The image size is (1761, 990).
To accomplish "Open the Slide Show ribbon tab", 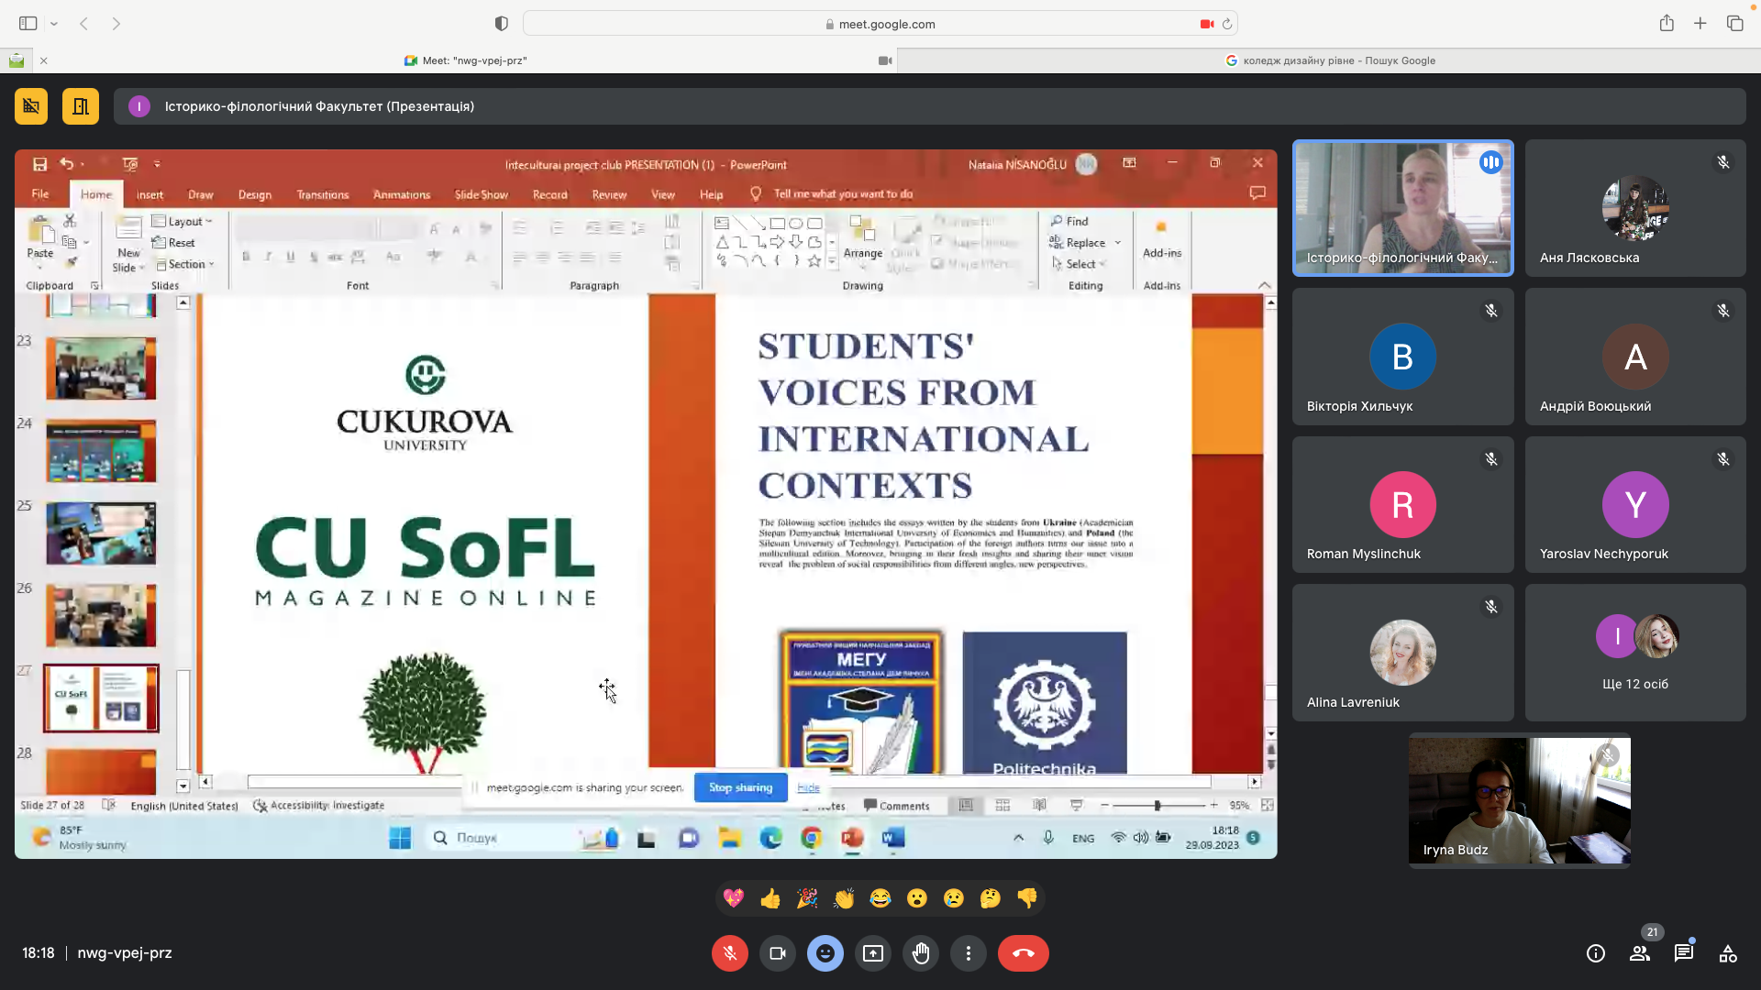I will pos(482,194).
